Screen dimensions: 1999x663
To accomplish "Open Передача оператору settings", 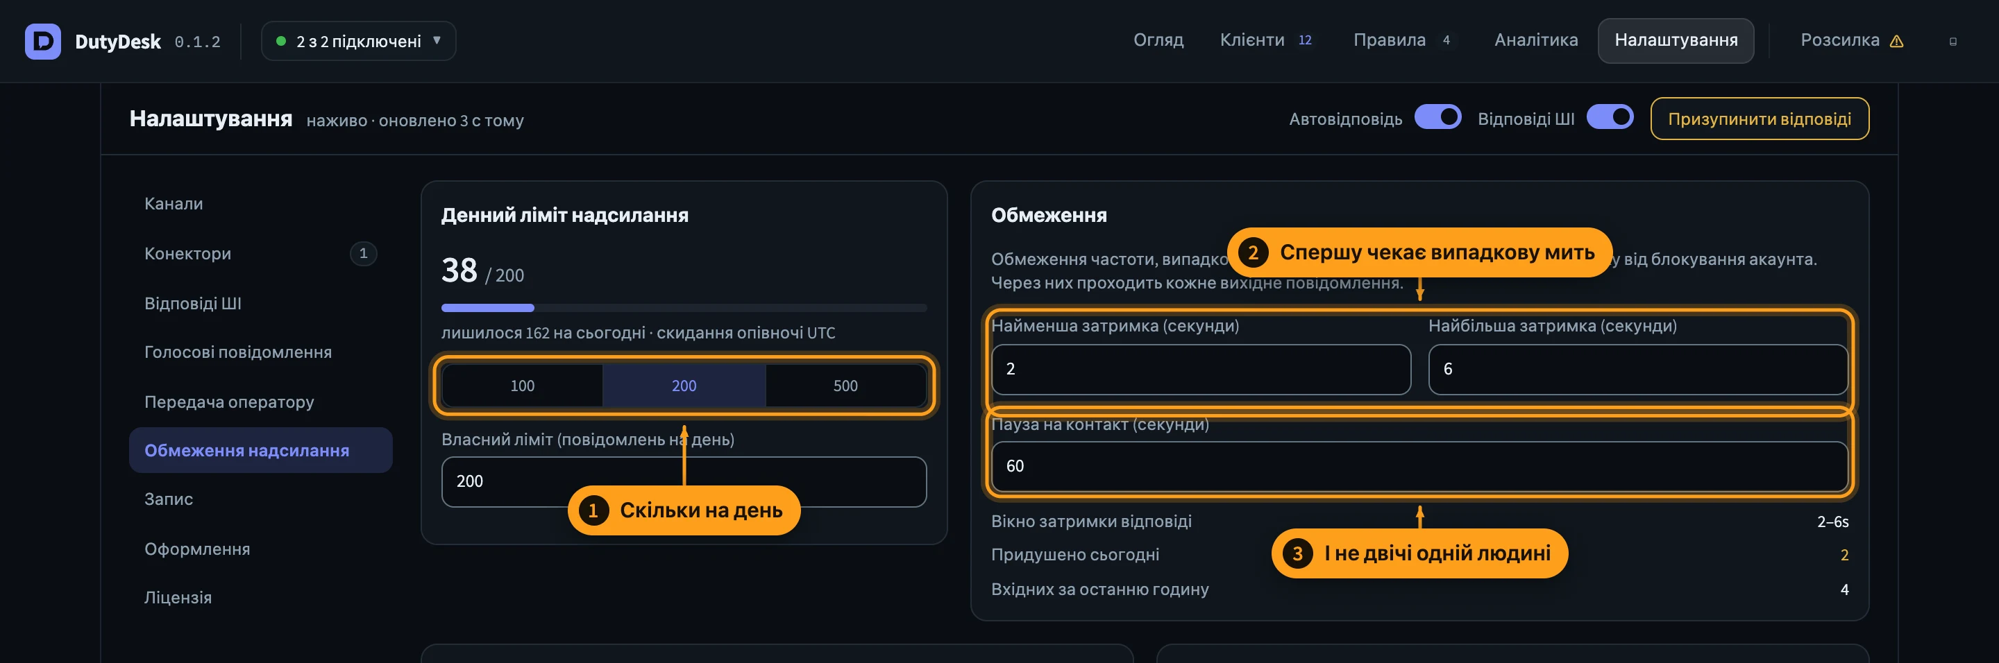I will click(261, 402).
